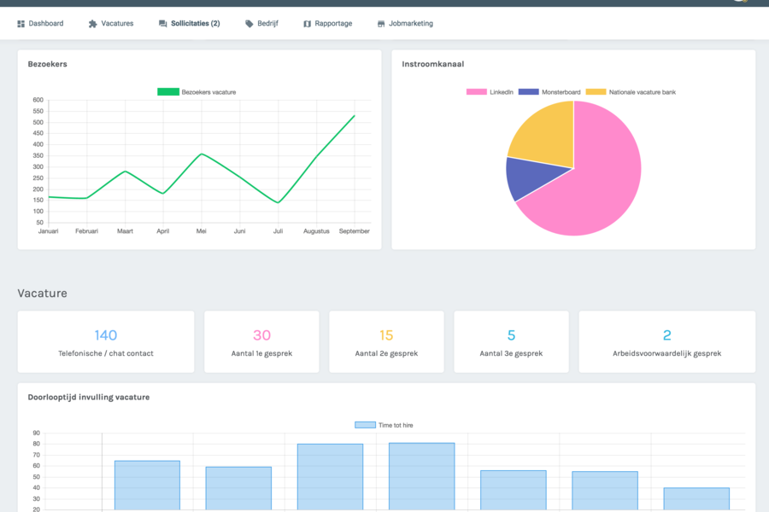Open the 140 Telefonische / chat contact card
The width and height of the screenshot is (769, 512).
point(106,341)
